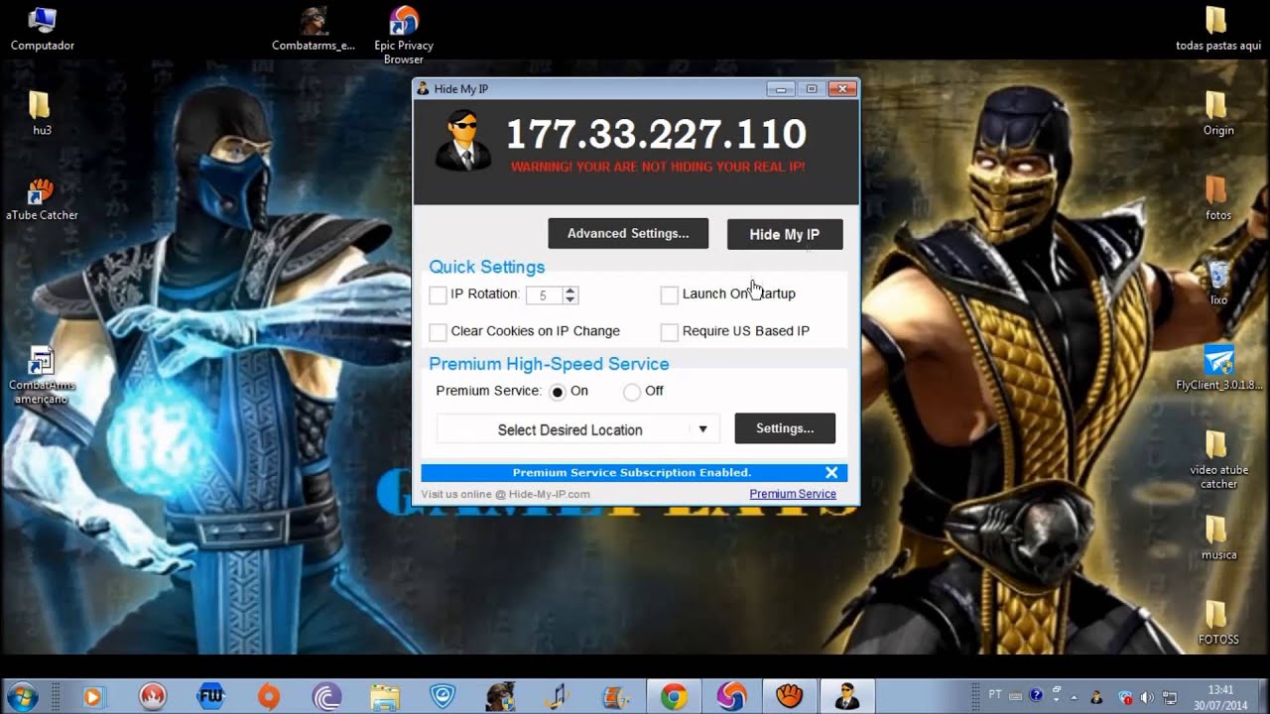
Task: Open Epic Privacy Browser from taskbar
Action: pos(731,697)
